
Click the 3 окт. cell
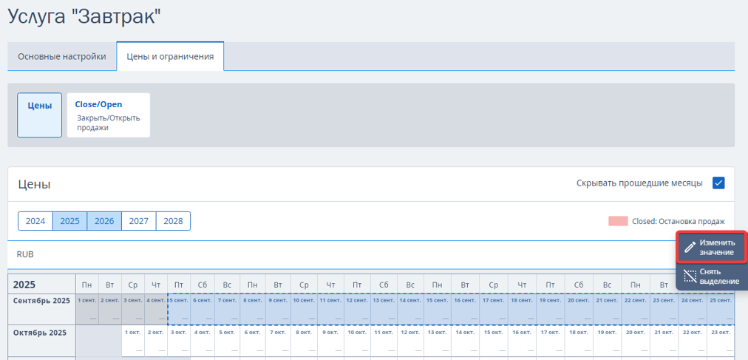(179, 341)
